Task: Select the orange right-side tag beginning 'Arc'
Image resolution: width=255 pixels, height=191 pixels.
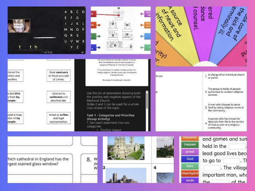Action: coord(148,25)
